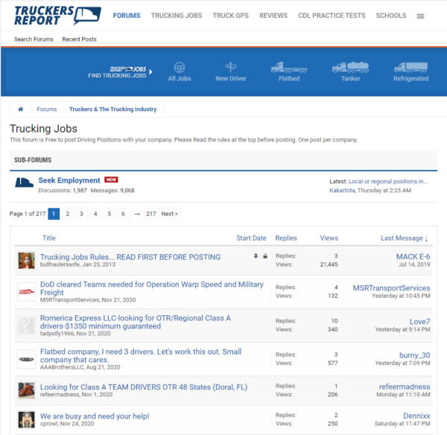
Task: Open the hamburger menu icon in header
Action: point(420,16)
